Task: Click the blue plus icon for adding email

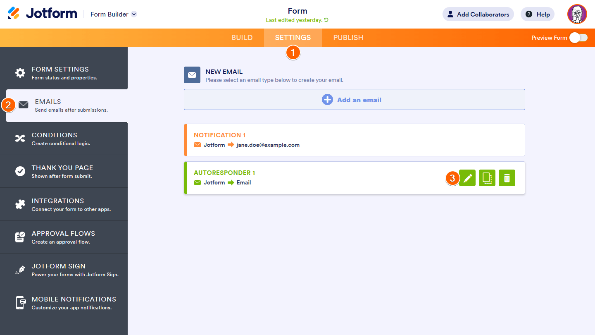Action: click(x=327, y=100)
